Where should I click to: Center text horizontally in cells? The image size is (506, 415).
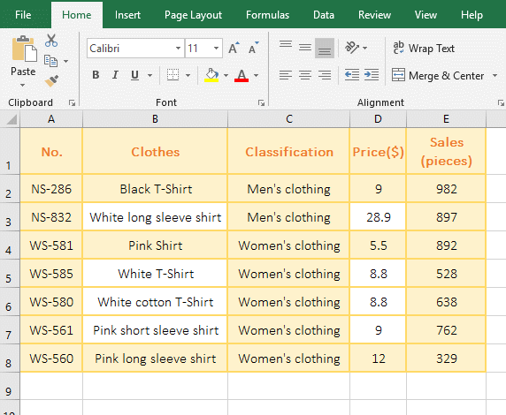(x=305, y=75)
